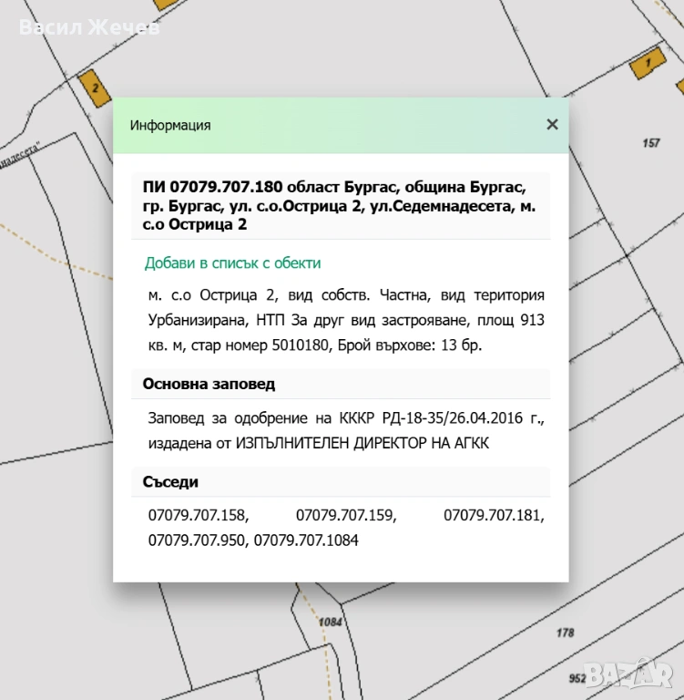Click the Основна заповед section header

click(209, 385)
